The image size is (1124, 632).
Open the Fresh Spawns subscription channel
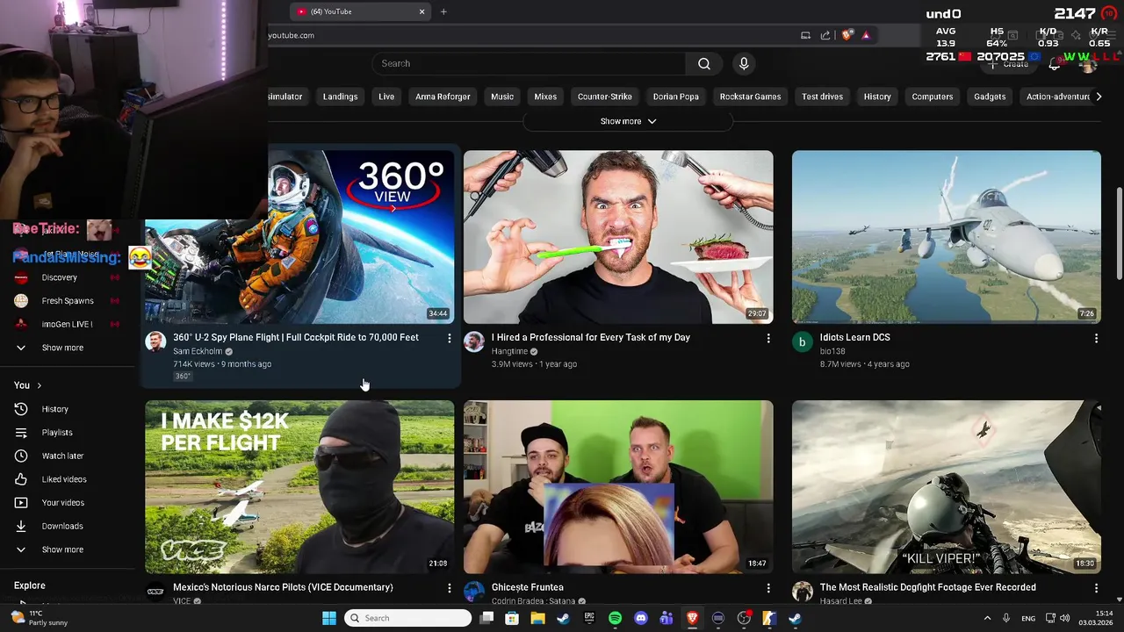pos(67,301)
